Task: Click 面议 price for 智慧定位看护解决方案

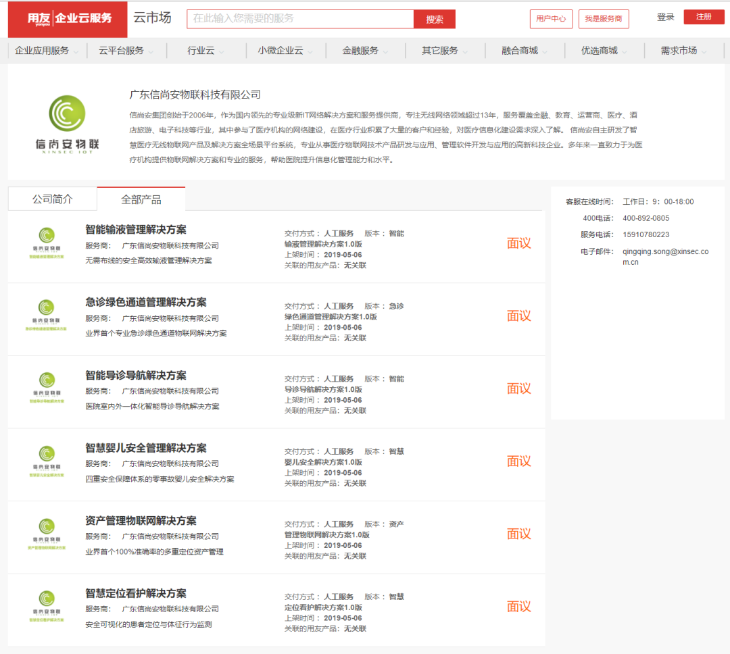Action: [x=518, y=606]
